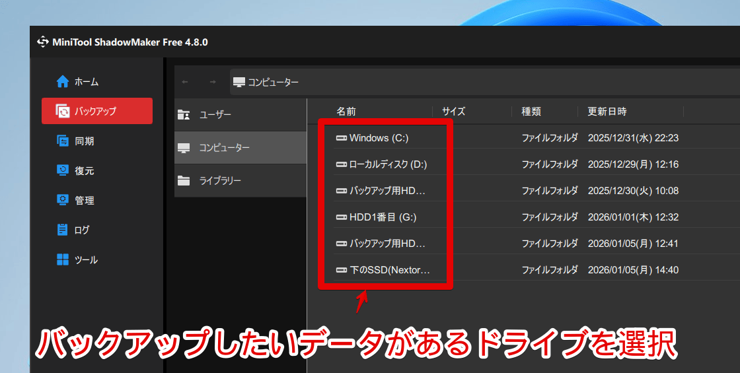Select Computer (コンピューター) in source panel
The width and height of the screenshot is (740, 373).
[224, 148]
